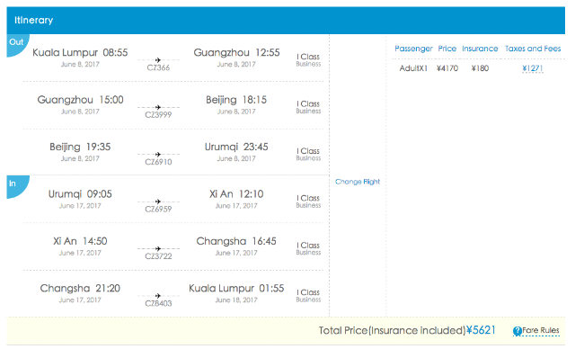This screenshot has height=349, width=575.
Task: Click Urumqi 23:45 arrival
Action: (x=236, y=147)
